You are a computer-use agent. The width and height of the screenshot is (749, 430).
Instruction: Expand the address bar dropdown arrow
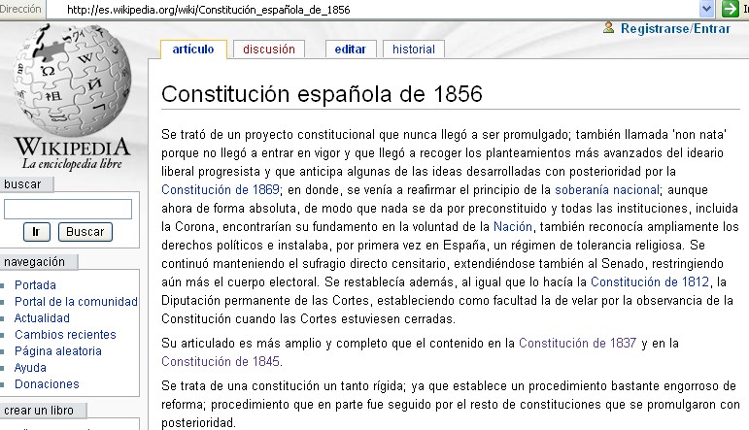[706, 9]
